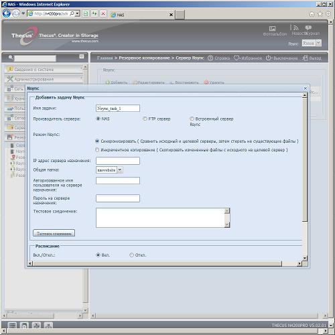Click the Тестовое соединение button

point(54,233)
